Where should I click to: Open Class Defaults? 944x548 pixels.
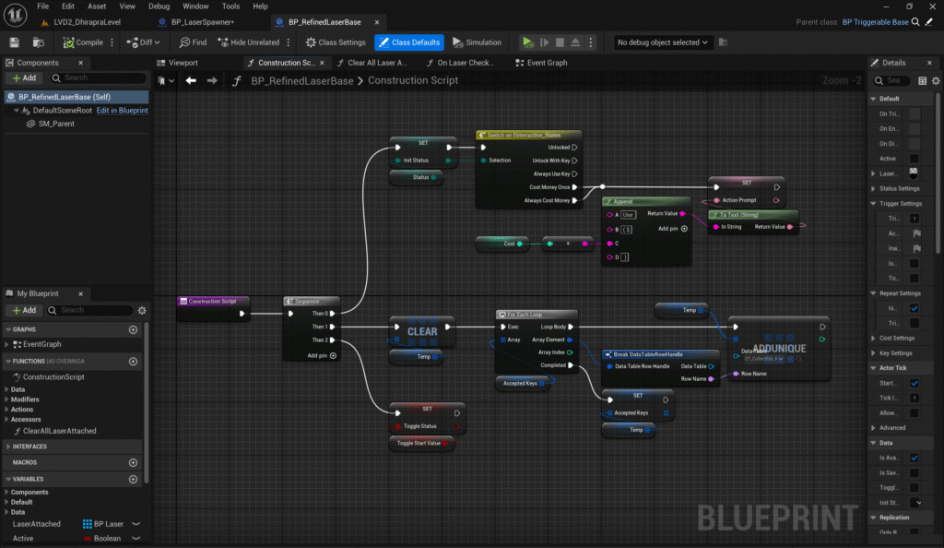tap(408, 42)
